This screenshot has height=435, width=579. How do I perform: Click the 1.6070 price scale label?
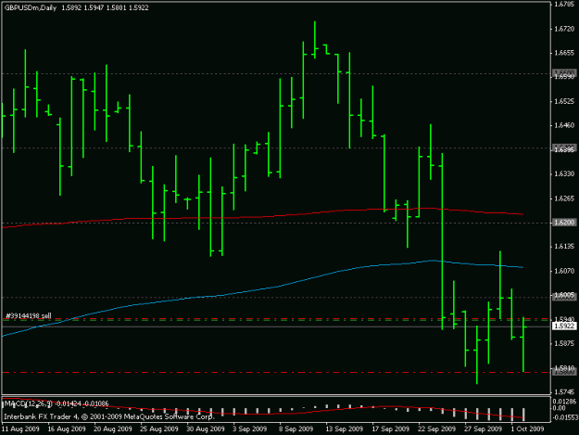(564, 271)
